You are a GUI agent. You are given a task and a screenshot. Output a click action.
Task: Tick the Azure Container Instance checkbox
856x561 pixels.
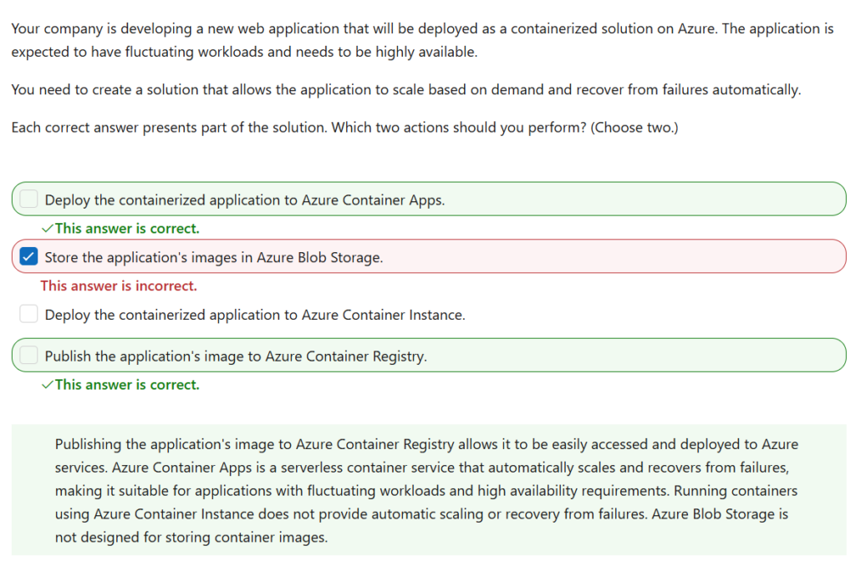(28, 314)
